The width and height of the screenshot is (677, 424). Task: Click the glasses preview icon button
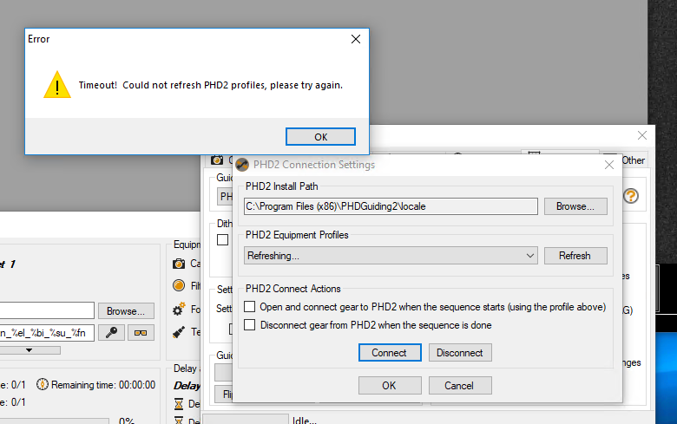pyautogui.click(x=141, y=333)
